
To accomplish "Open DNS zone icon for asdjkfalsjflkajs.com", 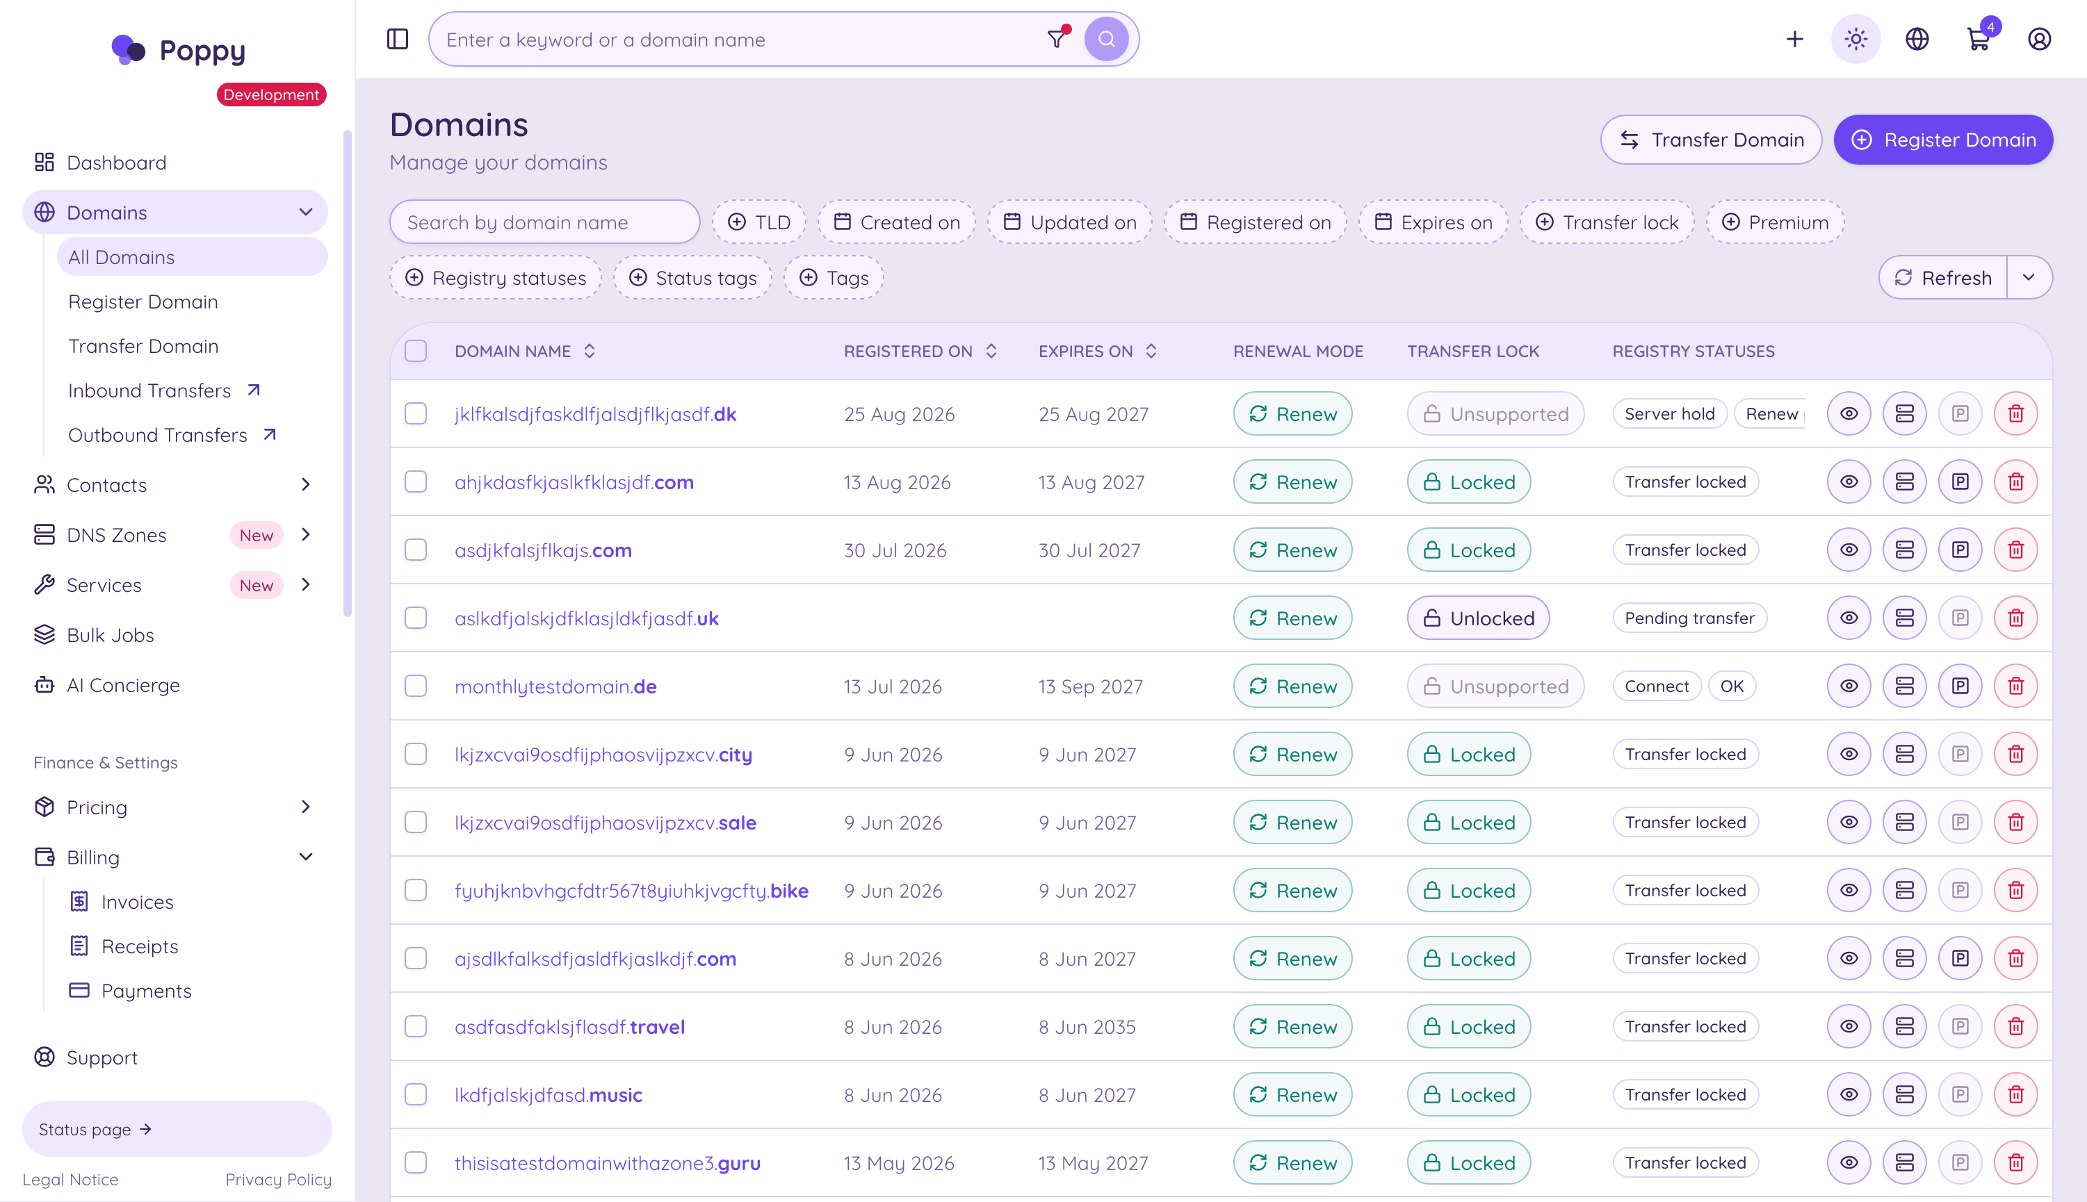I will 1903,550.
